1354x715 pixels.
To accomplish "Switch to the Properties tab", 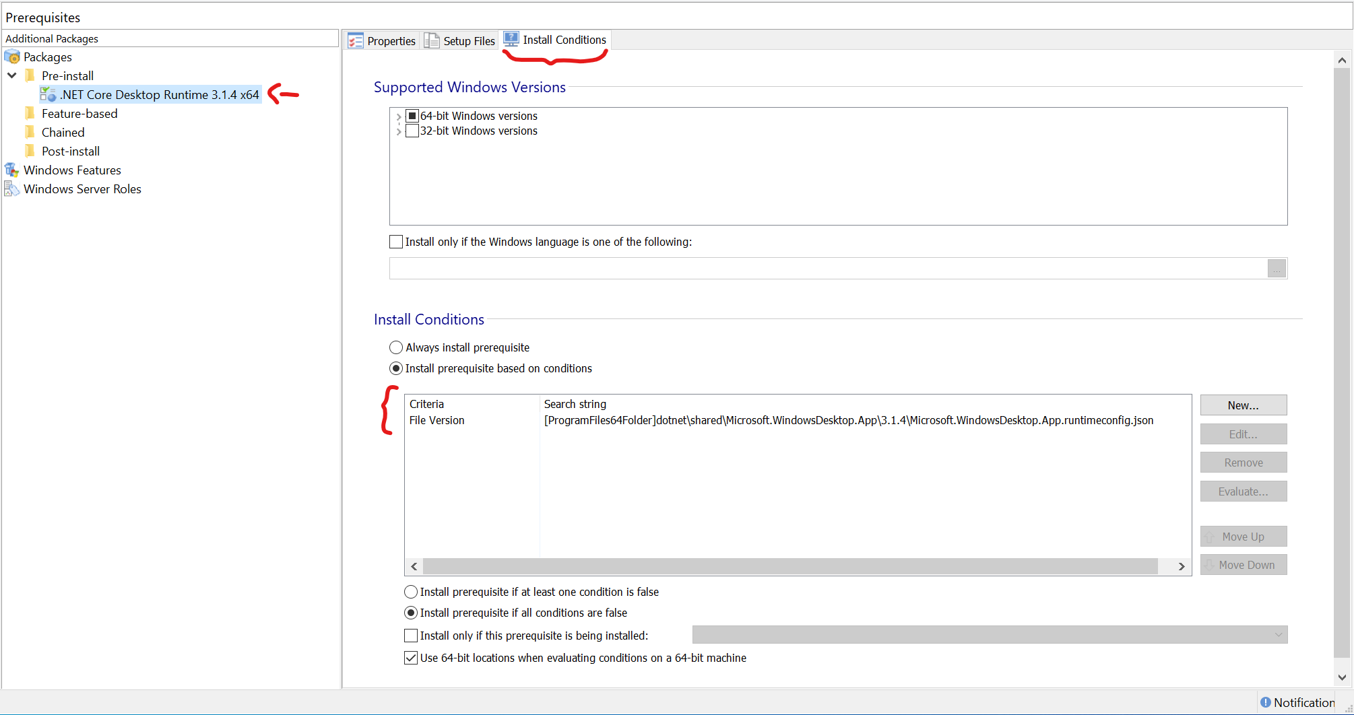I will click(382, 41).
